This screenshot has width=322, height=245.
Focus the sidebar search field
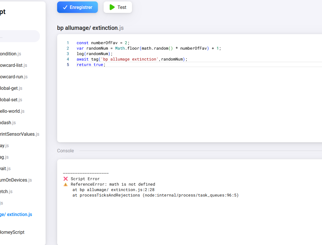[20, 36]
